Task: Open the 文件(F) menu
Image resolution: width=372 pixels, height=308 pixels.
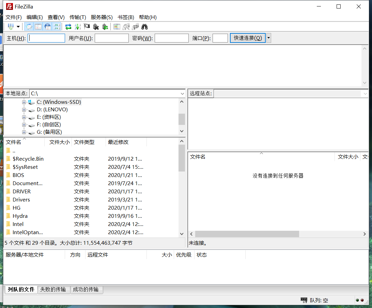Action: (x=14, y=17)
